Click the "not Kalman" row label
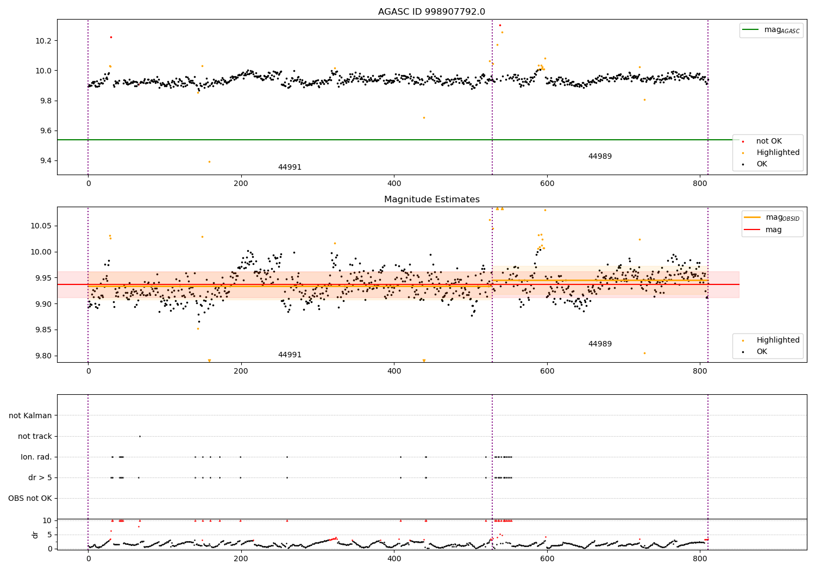Screen dimensions: 815x571 click(30, 415)
